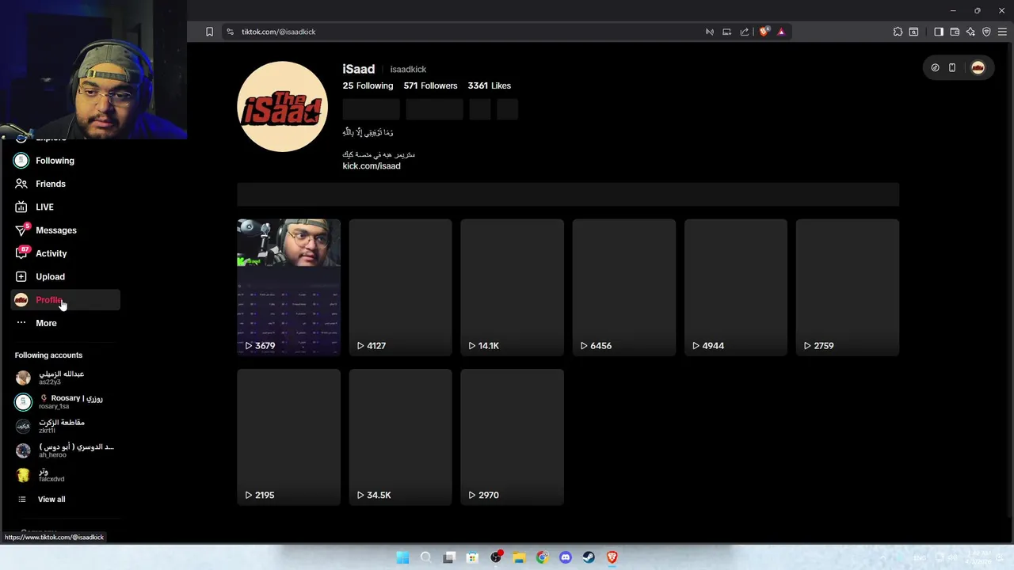Open Microsoft Store from taskbar

click(x=472, y=557)
